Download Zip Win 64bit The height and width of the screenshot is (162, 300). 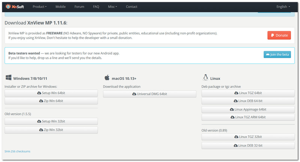pyautogui.click(x=51, y=101)
